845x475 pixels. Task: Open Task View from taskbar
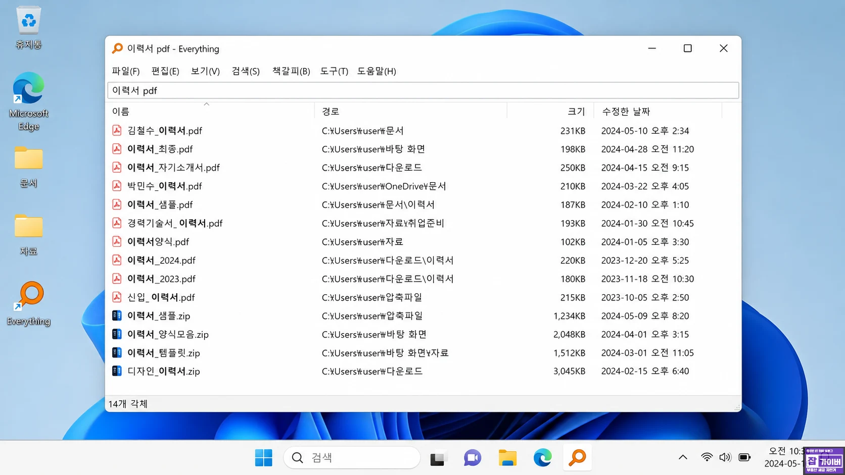438,458
